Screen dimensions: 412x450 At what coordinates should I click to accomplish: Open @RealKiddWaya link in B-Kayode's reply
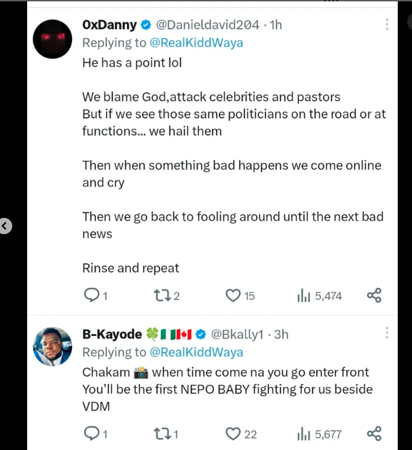point(196,352)
